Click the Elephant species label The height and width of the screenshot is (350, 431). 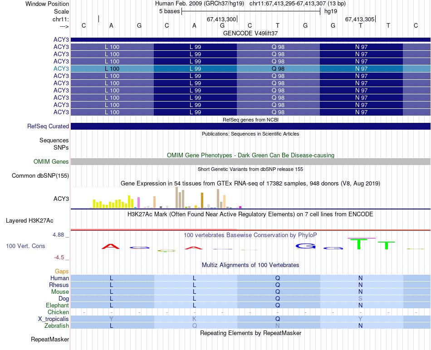point(57,306)
